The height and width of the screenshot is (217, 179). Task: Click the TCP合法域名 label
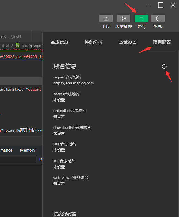(x=64, y=161)
